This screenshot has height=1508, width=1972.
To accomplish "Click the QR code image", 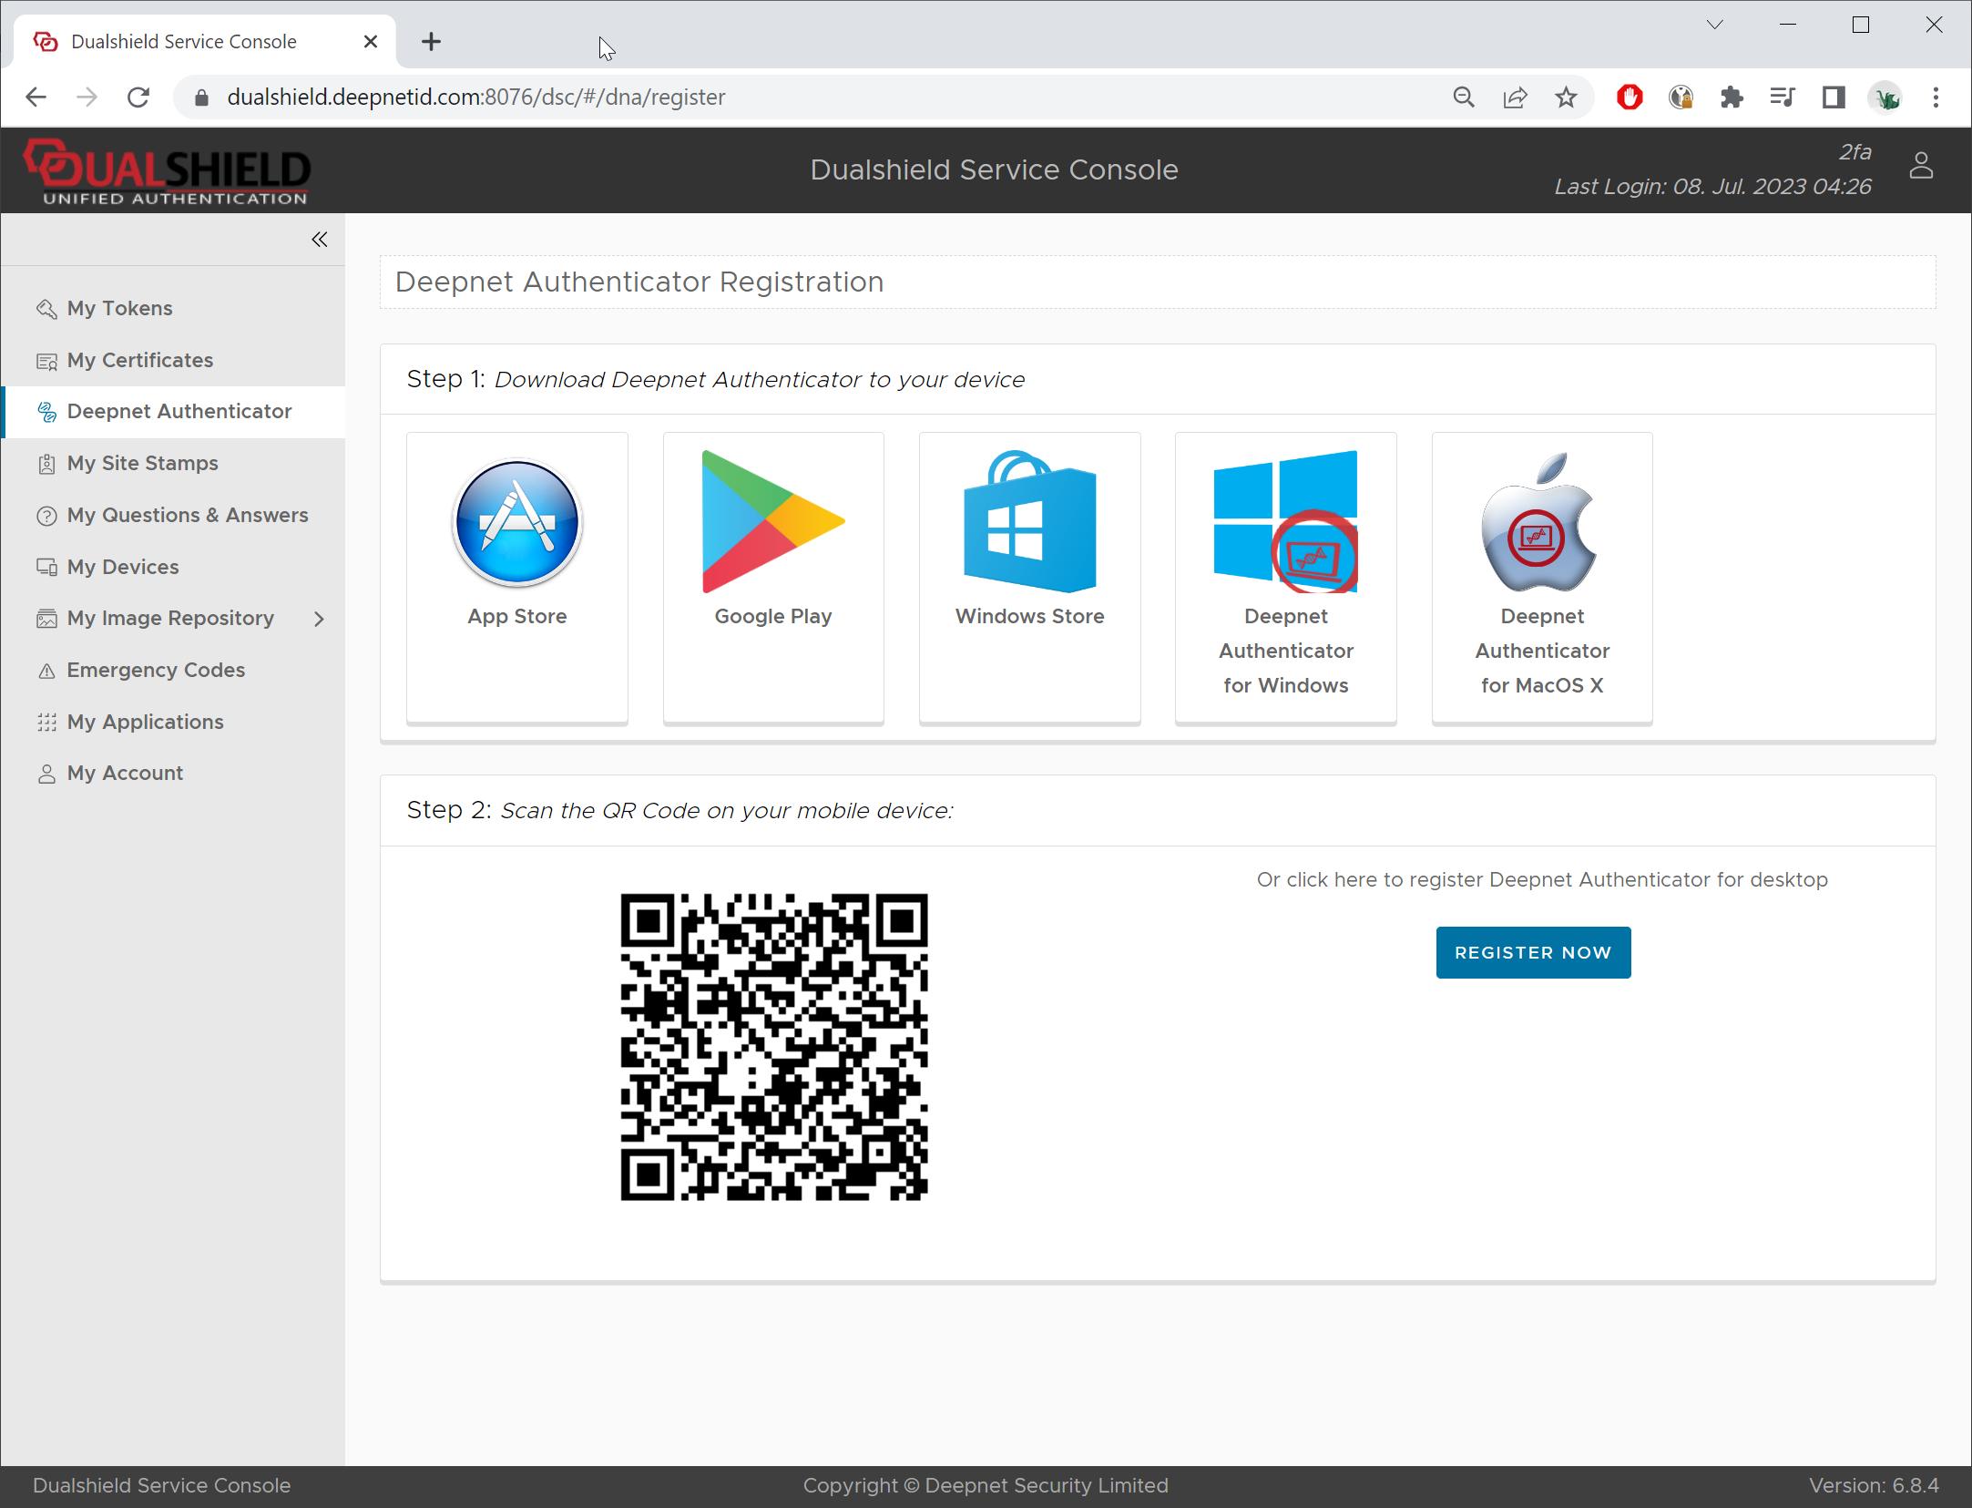I will tap(773, 1046).
